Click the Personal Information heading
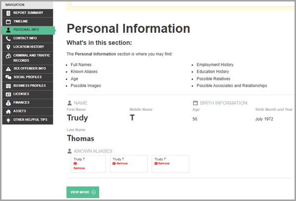This screenshot has height=201, width=296. [128, 29]
